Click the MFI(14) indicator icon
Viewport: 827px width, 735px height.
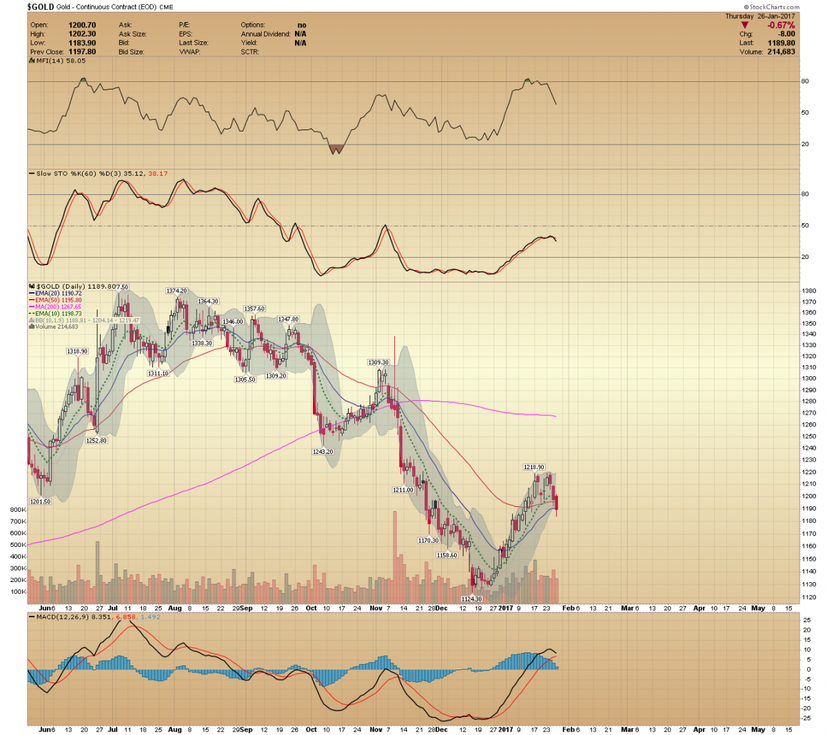pos(32,61)
